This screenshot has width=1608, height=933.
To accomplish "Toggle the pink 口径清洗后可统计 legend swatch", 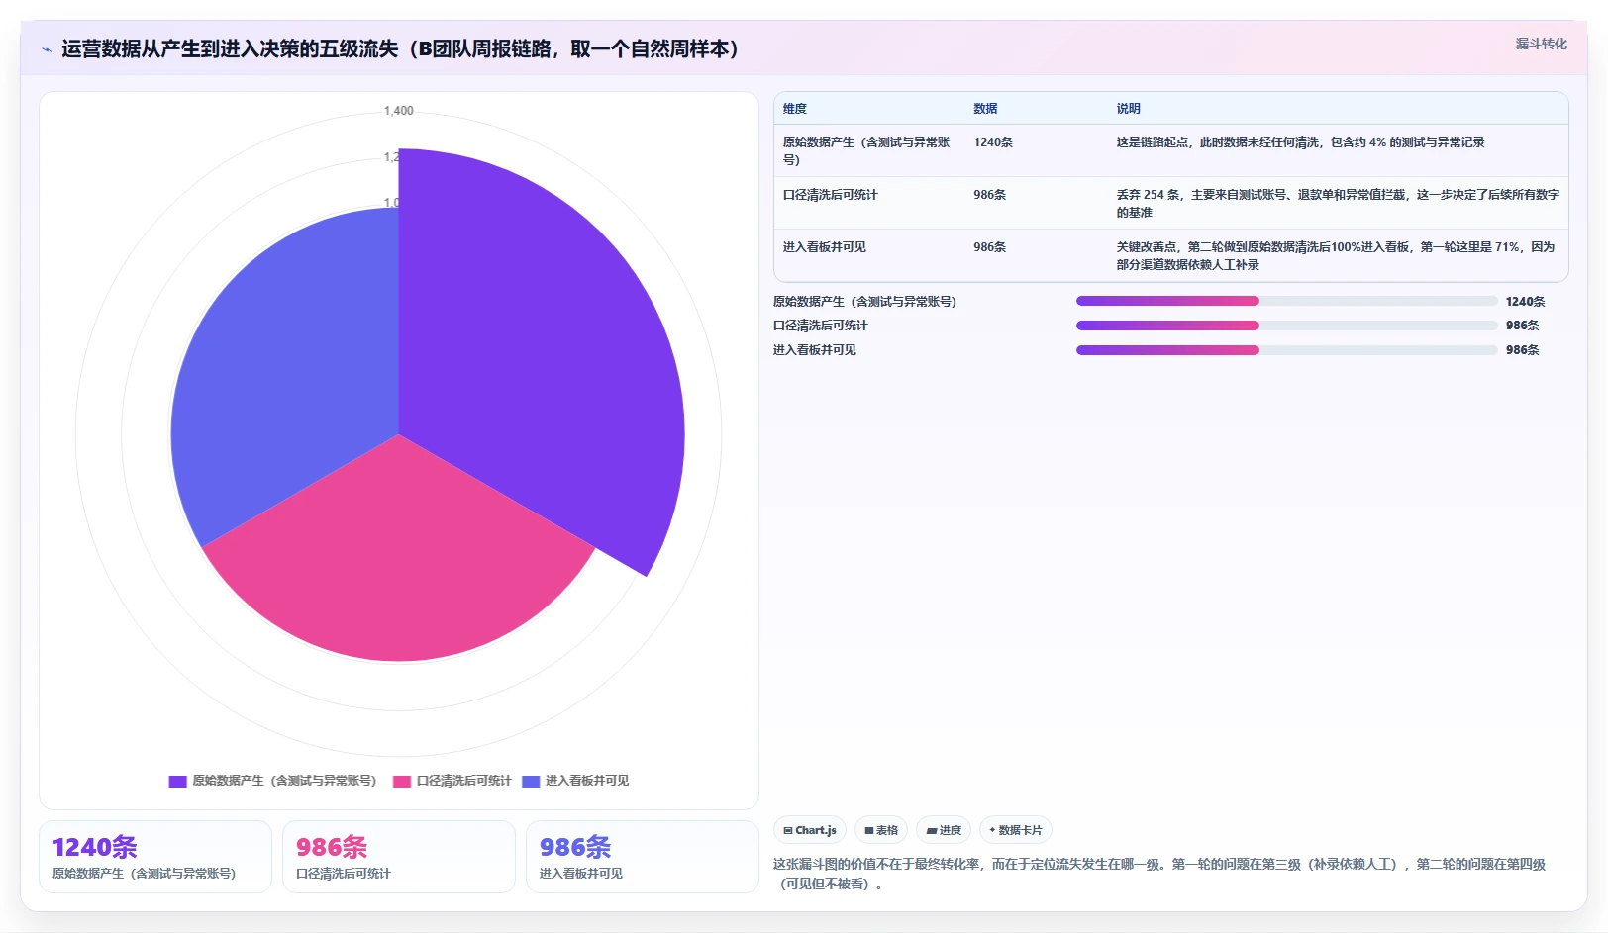I will click(402, 781).
